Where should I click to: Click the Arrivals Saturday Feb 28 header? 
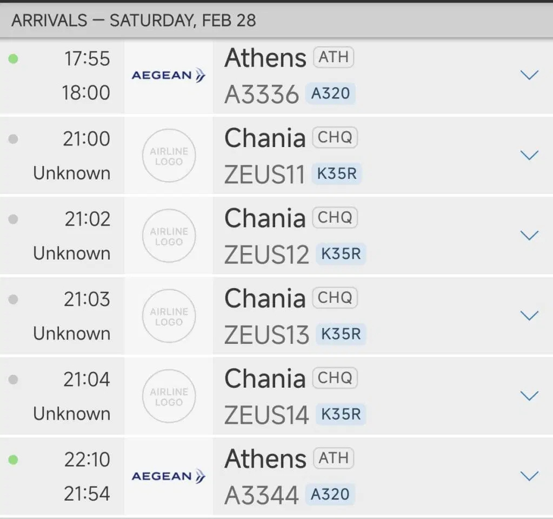(134, 21)
